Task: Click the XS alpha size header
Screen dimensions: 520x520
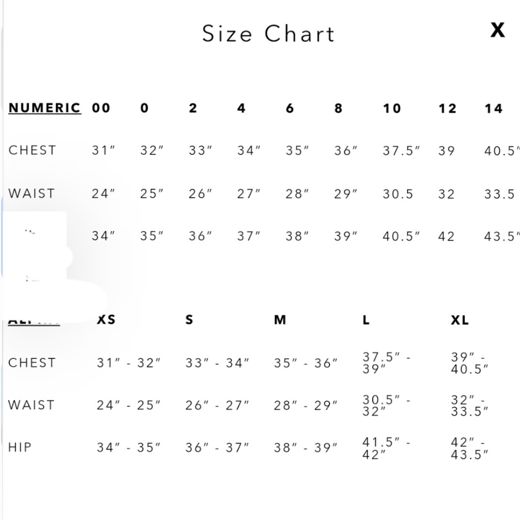Action: [x=106, y=320]
